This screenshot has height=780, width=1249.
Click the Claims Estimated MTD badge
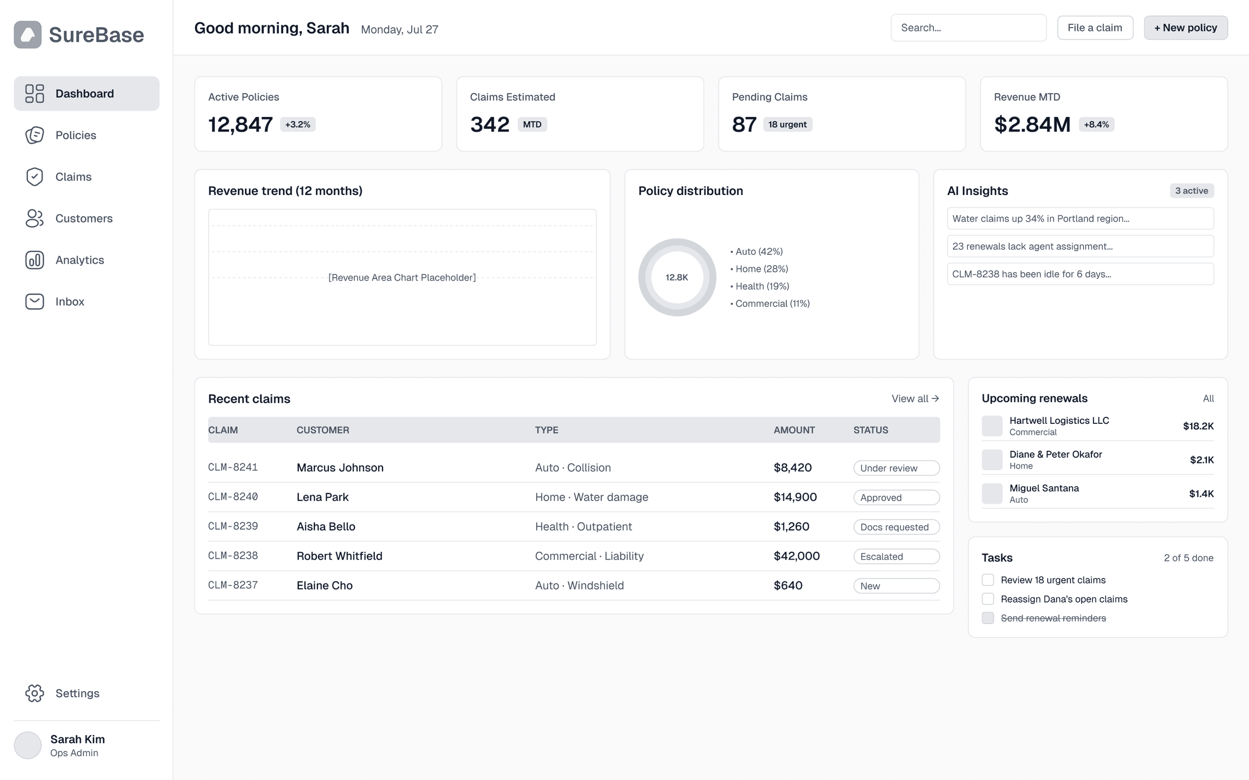coord(532,124)
